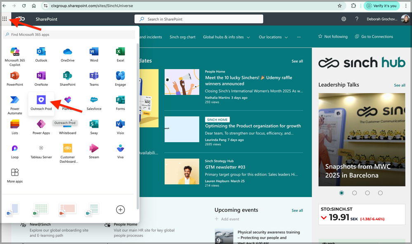
Task: Launch Power Apps
Action: pyautogui.click(x=41, y=127)
